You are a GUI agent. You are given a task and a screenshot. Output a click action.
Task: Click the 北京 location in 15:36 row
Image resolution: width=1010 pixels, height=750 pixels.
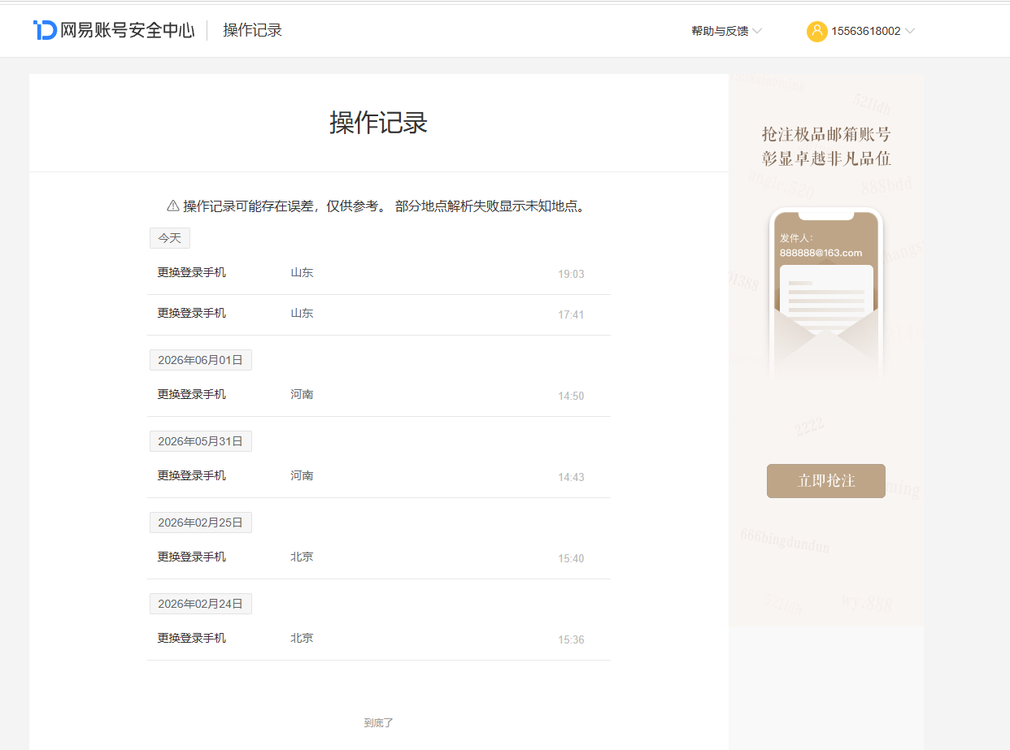point(302,638)
